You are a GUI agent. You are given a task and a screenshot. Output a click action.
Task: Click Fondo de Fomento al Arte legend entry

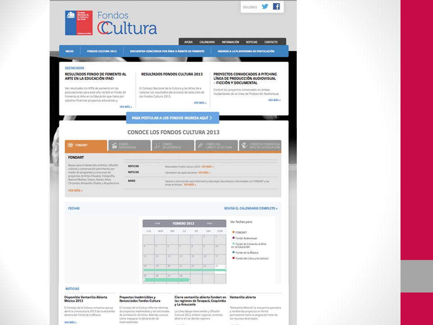coord(249,246)
